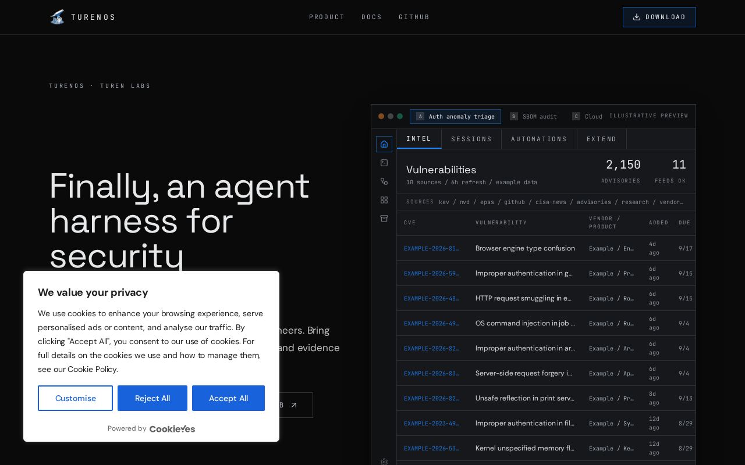Click the 11 feeds OK count
This screenshot has height=465, width=745.
pos(679,164)
